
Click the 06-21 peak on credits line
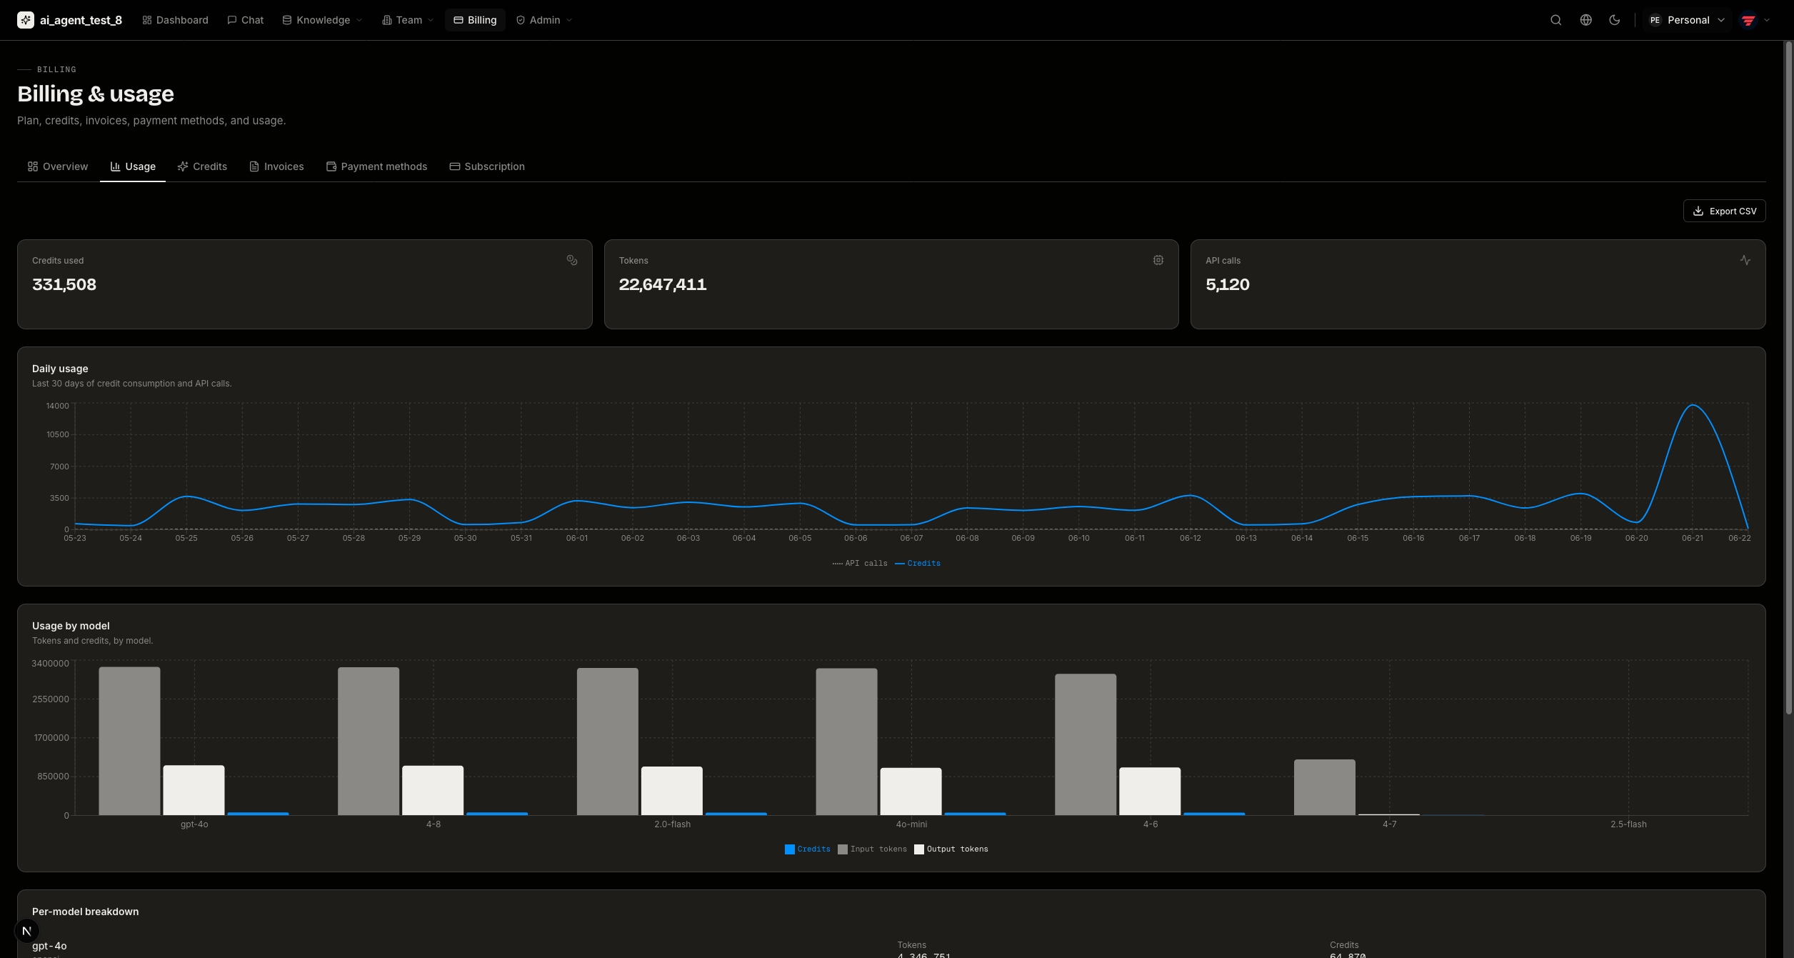click(x=1692, y=405)
